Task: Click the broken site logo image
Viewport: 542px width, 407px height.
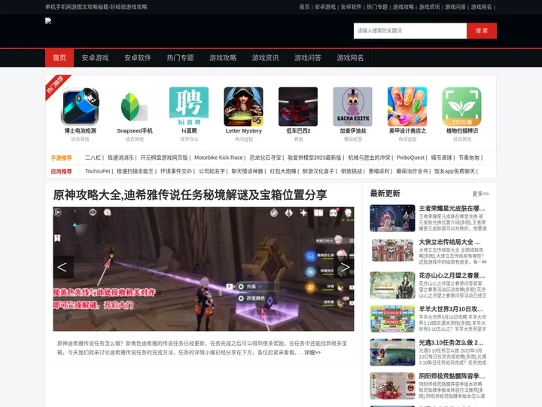Action: point(48,21)
